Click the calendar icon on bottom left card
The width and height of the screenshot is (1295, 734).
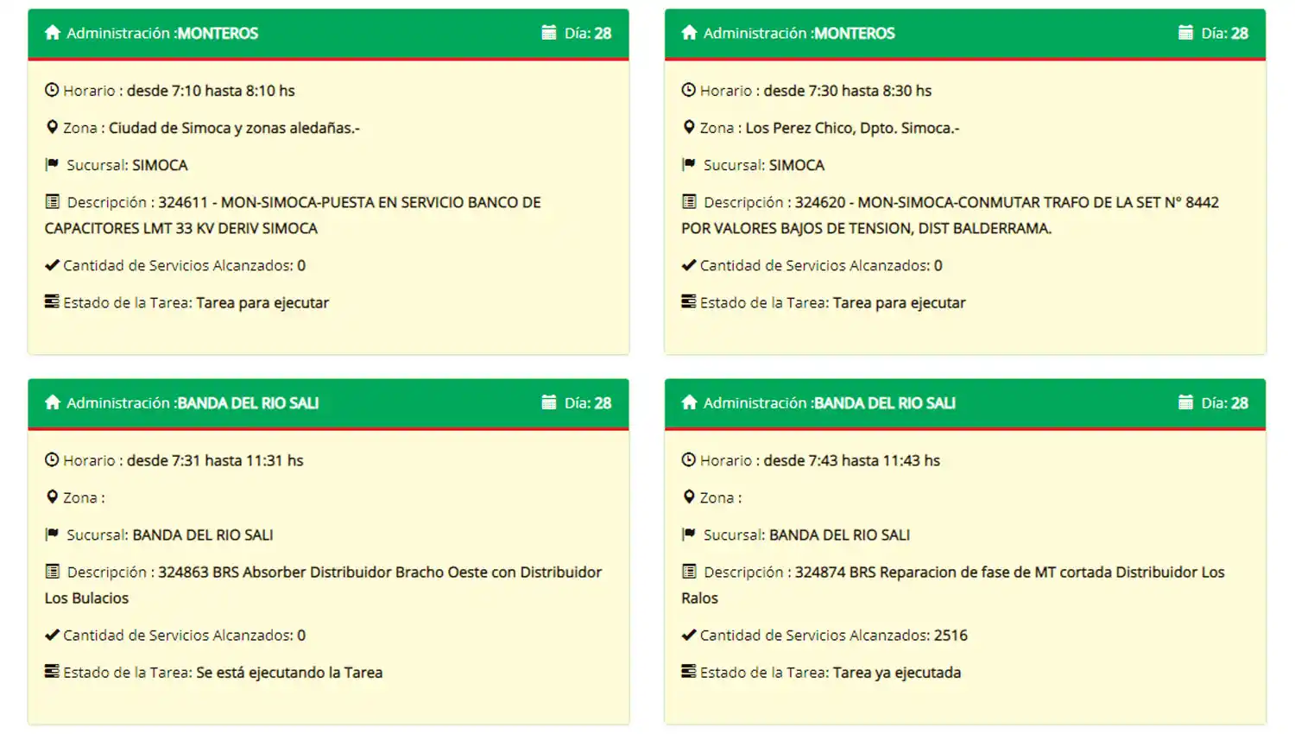click(x=548, y=402)
